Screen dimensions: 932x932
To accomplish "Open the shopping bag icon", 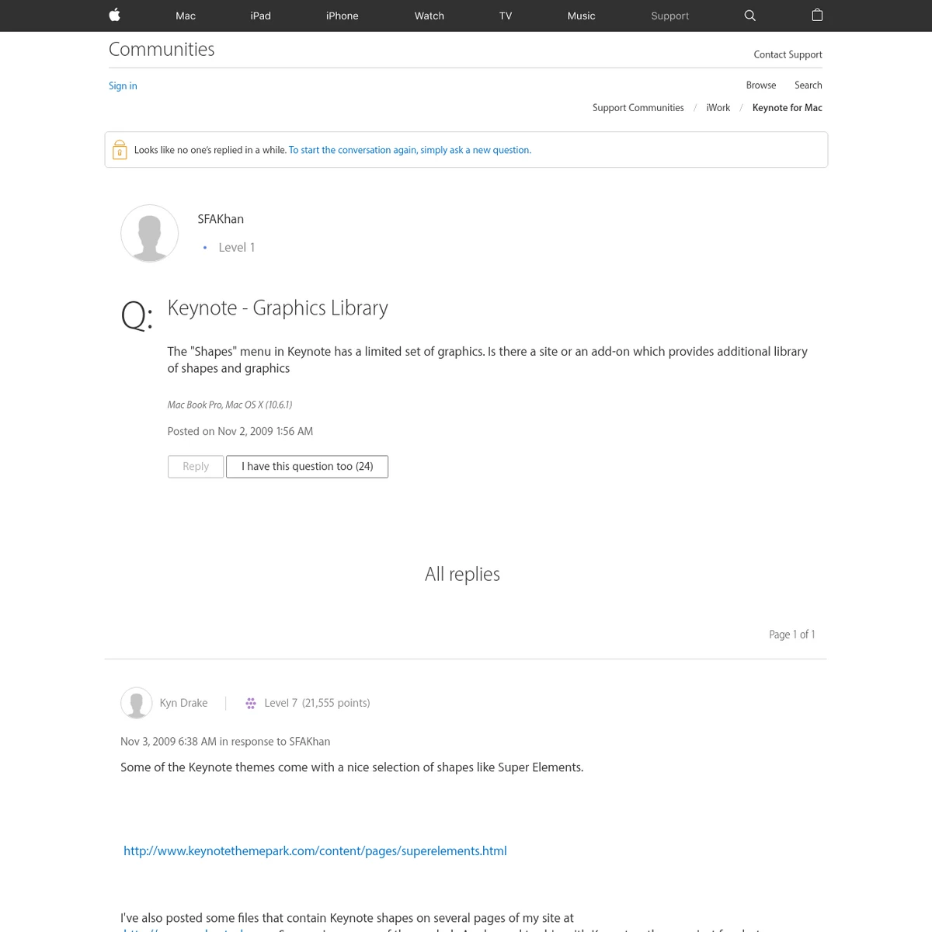I will [x=817, y=16].
